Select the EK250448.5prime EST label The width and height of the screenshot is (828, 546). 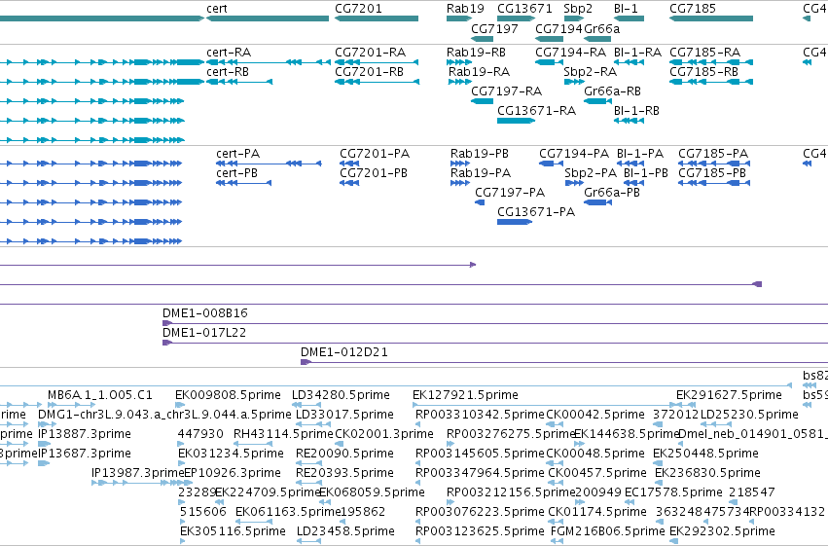click(705, 454)
